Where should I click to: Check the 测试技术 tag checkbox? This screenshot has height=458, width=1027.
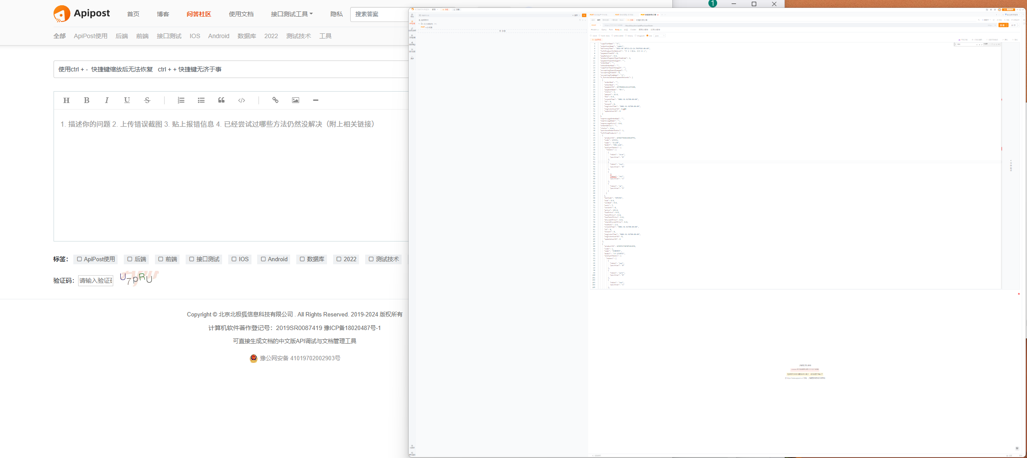pyautogui.click(x=371, y=259)
